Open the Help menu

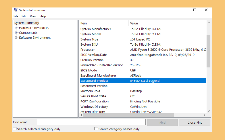click(x=43, y=16)
